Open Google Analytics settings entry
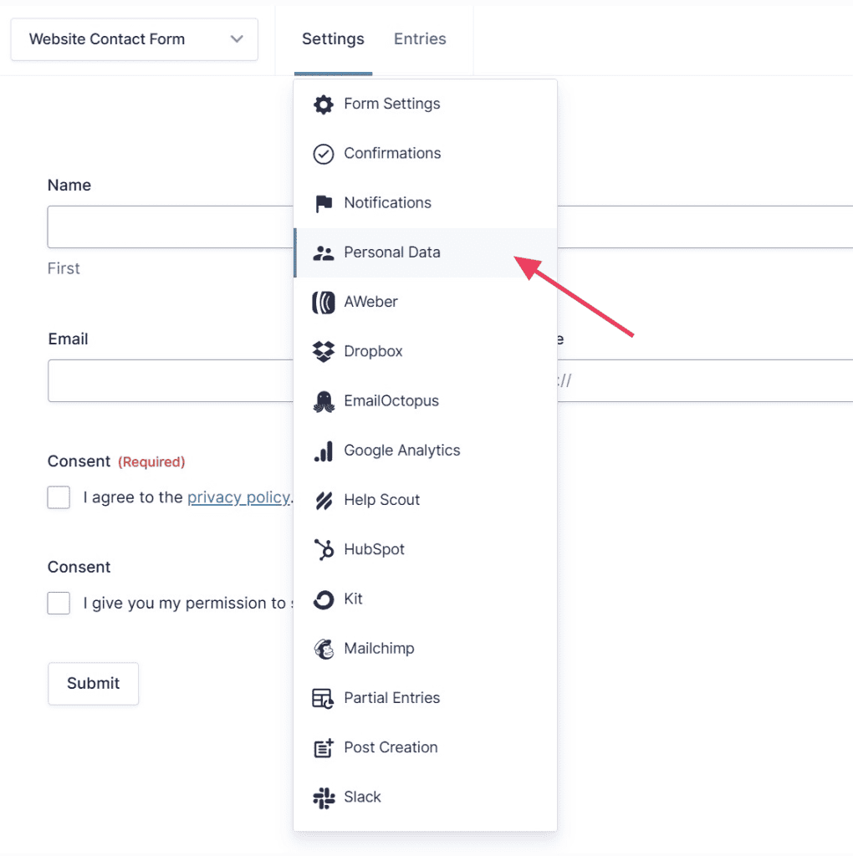Image resolution: width=853 pixels, height=856 pixels. coord(425,451)
